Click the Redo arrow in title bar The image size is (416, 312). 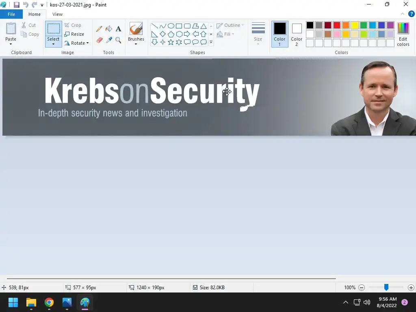point(35,5)
